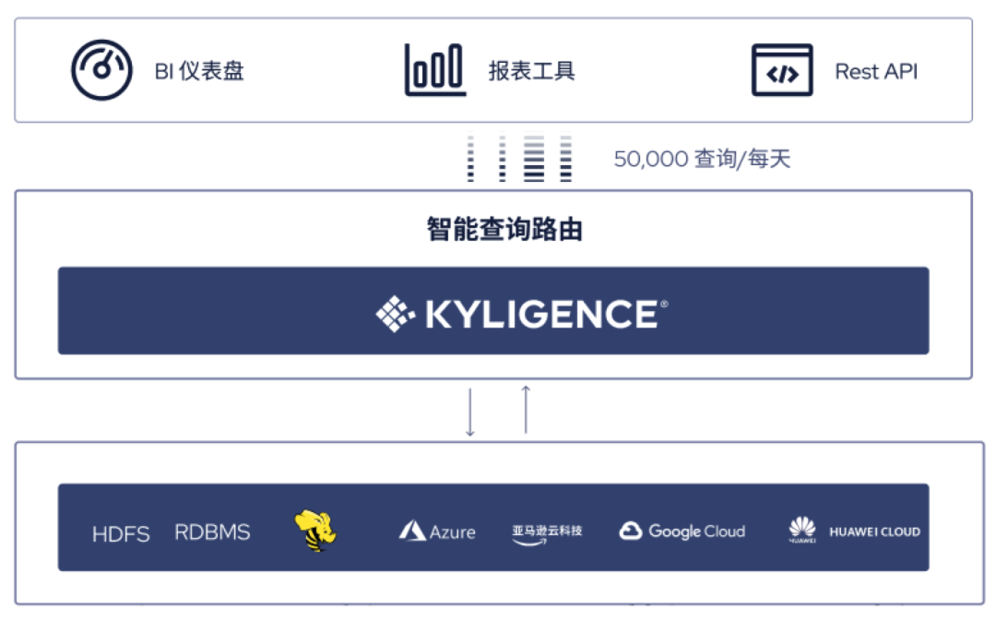Click the Hive bee elephant logo
The height and width of the screenshot is (621, 996).
point(315,530)
